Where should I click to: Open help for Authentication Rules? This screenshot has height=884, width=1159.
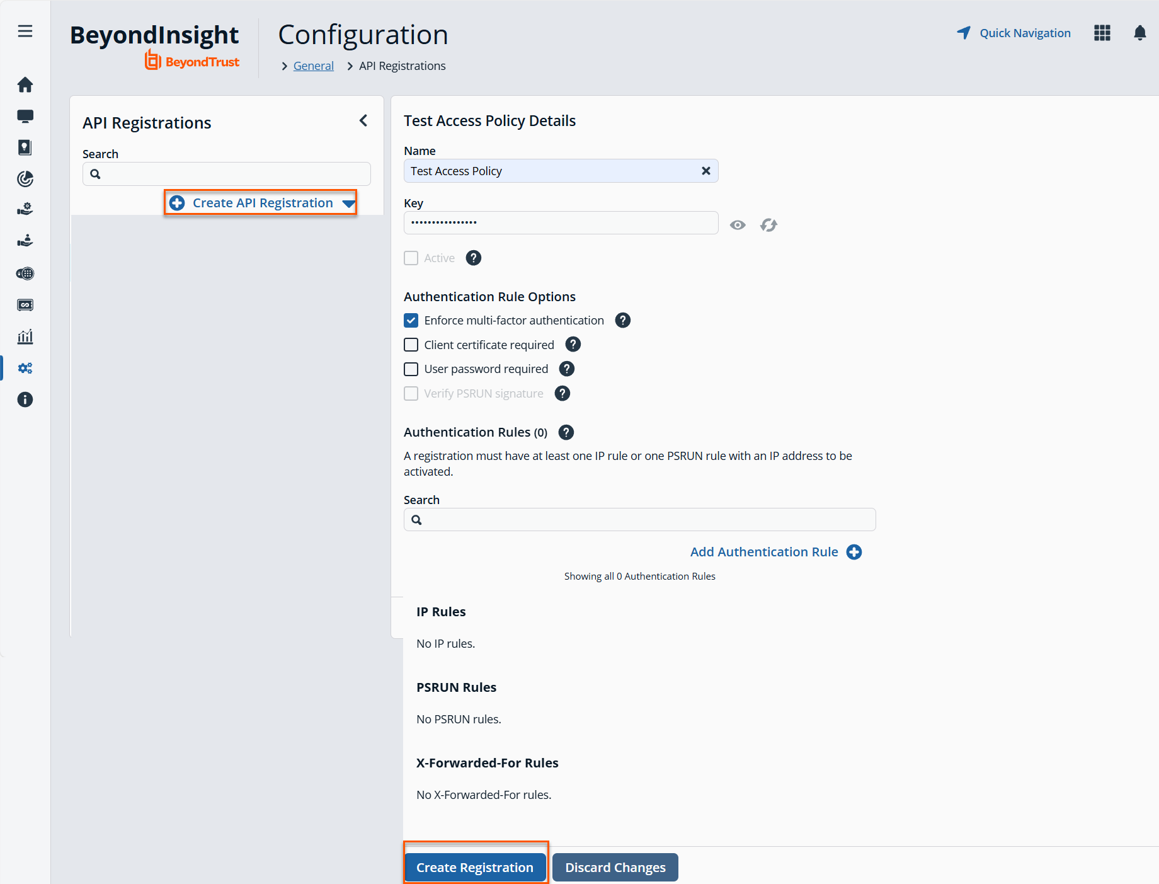pos(566,432)
